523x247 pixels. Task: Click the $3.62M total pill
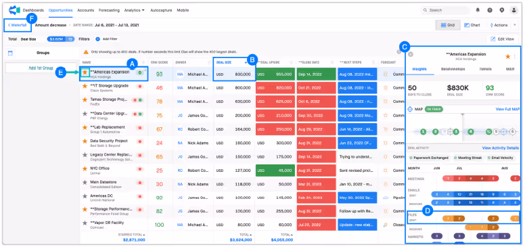coord(61,39)
